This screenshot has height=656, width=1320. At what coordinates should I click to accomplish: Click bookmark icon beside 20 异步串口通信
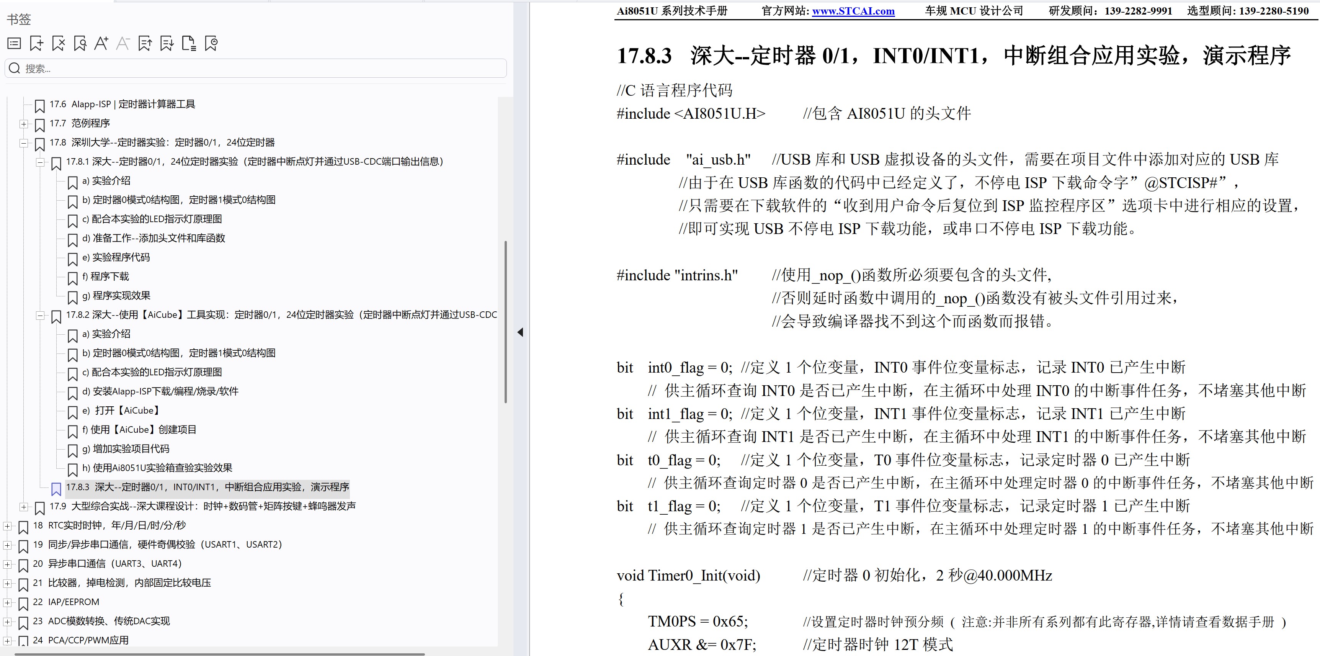pyautogui.click(x=23, y=565)
